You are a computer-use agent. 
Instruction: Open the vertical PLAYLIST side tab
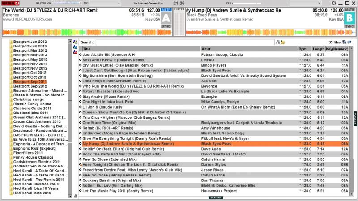pos(355,118)
